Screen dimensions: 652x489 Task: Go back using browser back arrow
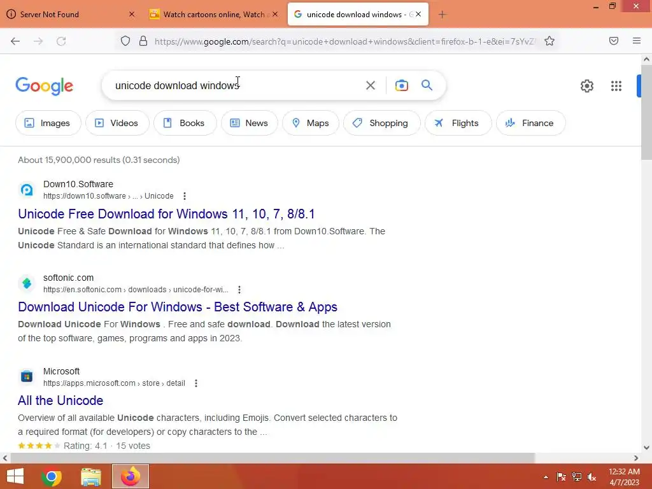pos(15,41)
